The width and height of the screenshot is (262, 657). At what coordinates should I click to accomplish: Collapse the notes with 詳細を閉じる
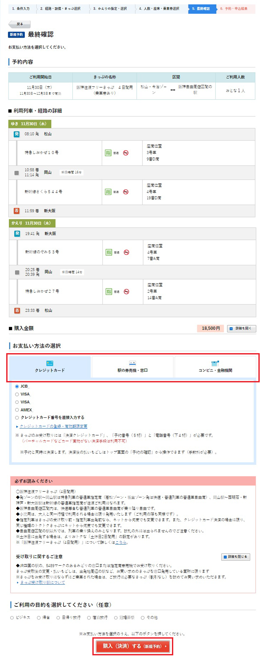click(x=236, y=557)
